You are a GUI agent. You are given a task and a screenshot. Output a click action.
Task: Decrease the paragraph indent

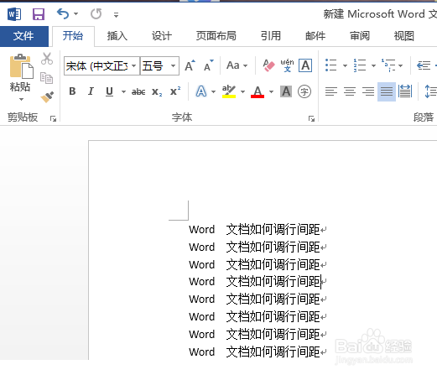click(424, 65)
